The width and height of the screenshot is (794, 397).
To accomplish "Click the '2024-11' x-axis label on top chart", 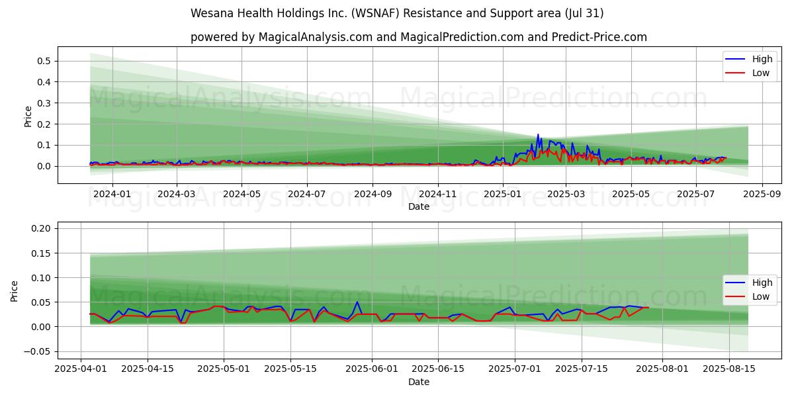I will pyautogui.click(x=437, y=194).
